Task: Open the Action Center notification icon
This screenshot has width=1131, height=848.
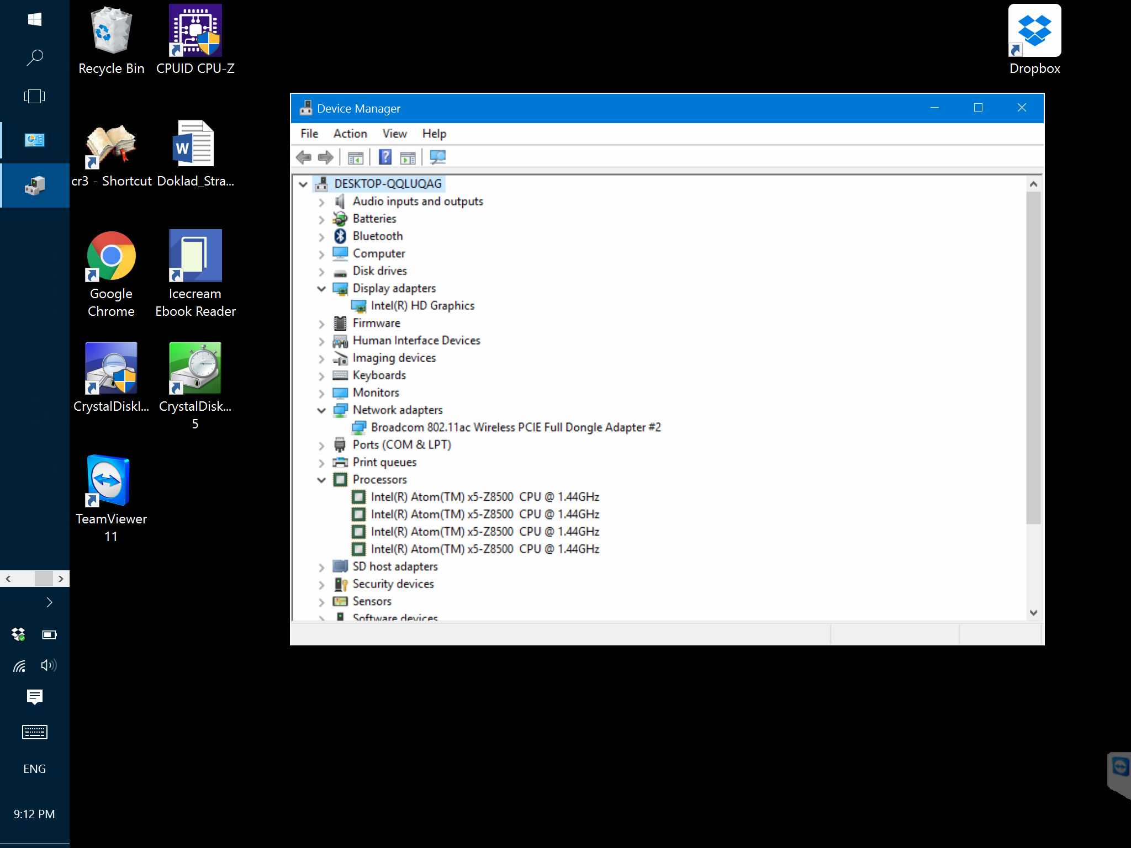Action: tap(35, 697)
